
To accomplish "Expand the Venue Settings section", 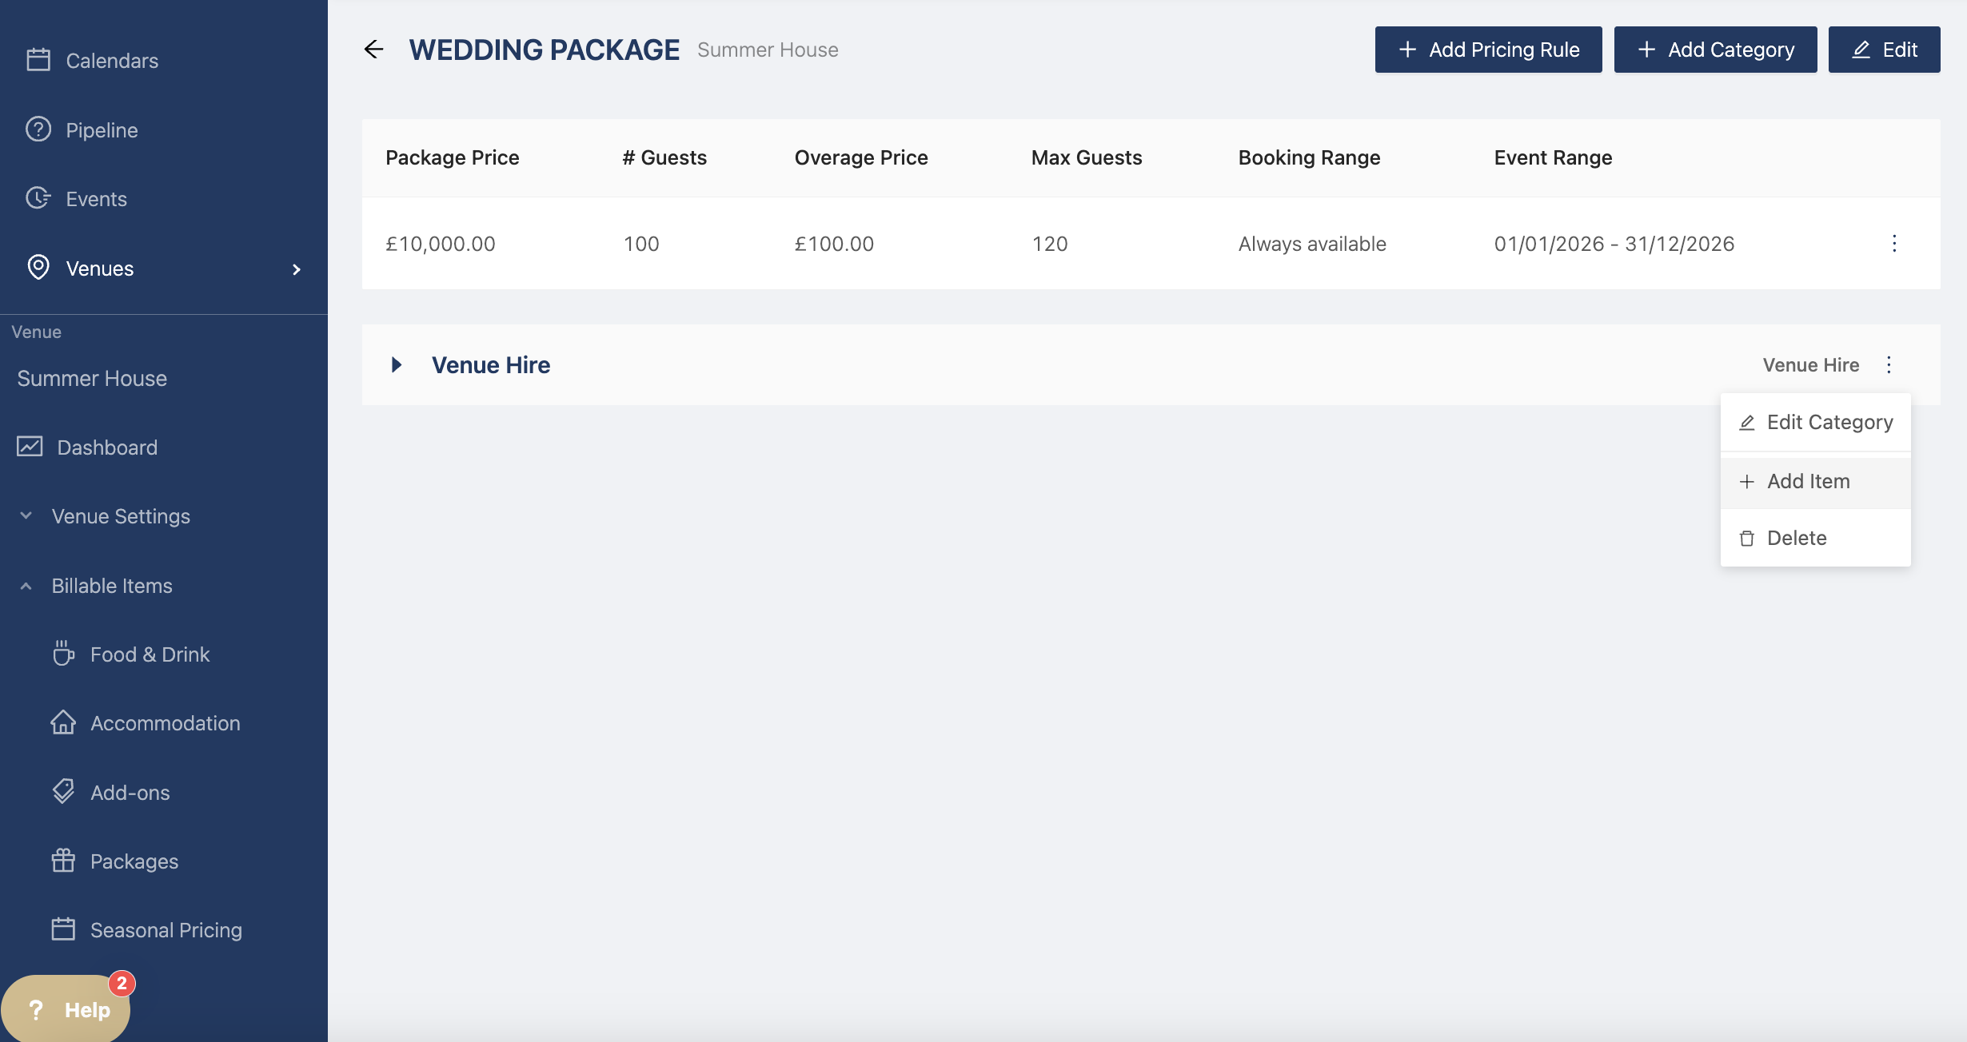I will [120, 516].
